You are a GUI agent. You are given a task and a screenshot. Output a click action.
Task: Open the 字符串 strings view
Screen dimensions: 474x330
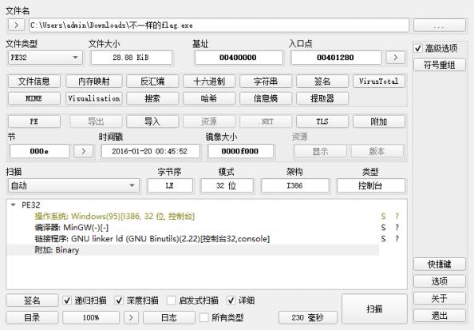(x=266, y=82)
